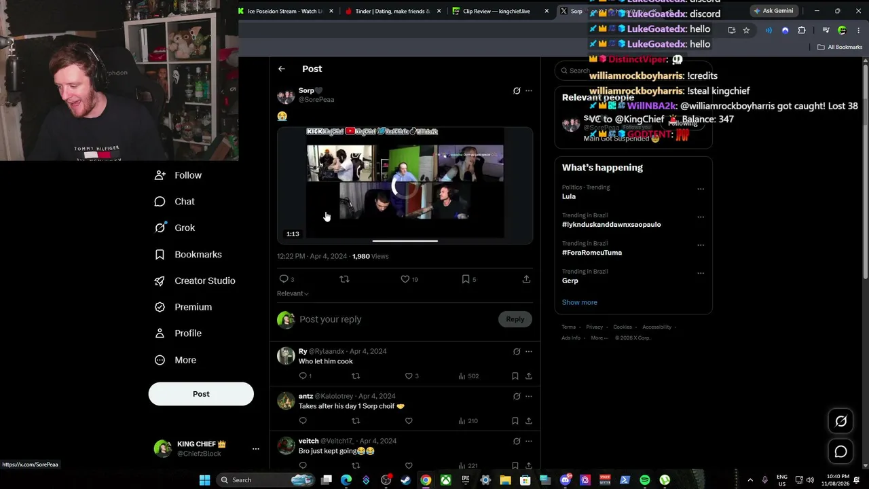Like antz's reply
The image size is (869, 489).
pos(409,421)
